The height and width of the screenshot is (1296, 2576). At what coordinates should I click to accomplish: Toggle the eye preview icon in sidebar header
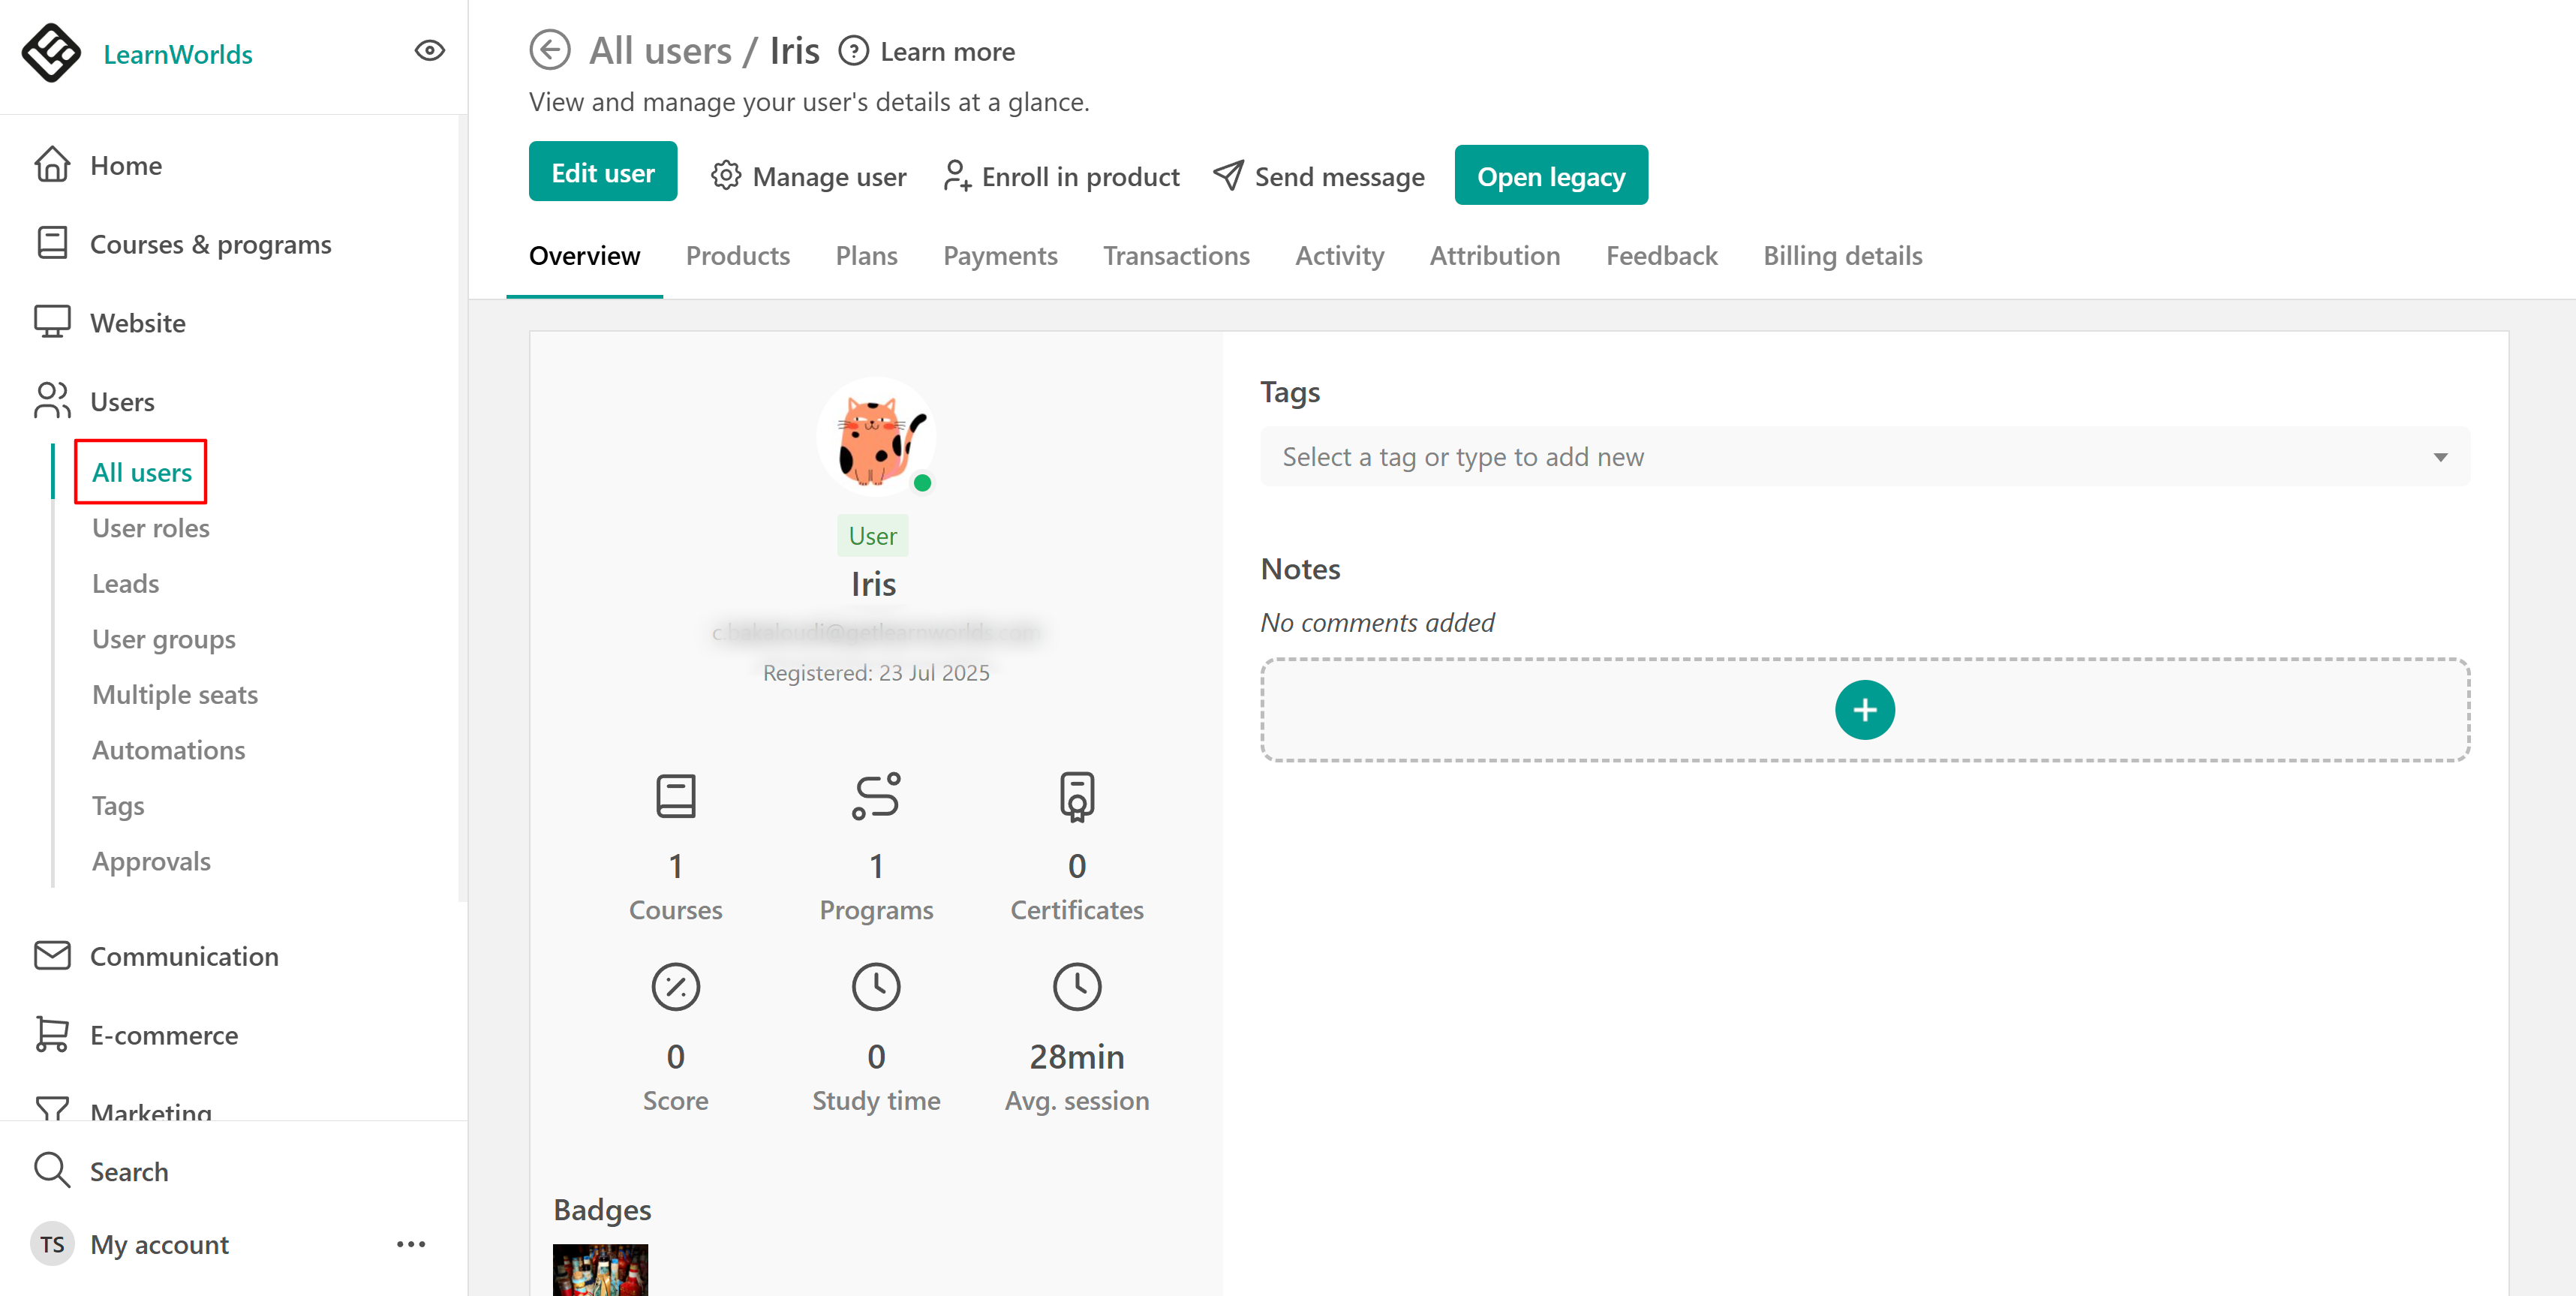coord(429,50)
